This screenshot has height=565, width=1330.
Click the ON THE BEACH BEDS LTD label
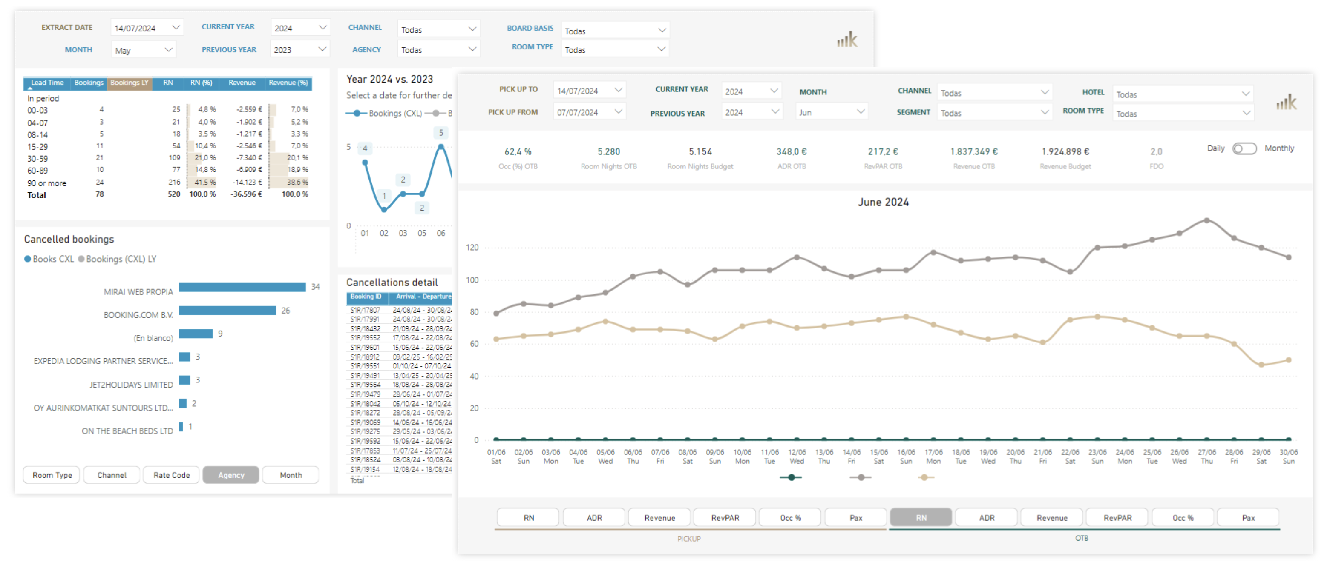127,431
